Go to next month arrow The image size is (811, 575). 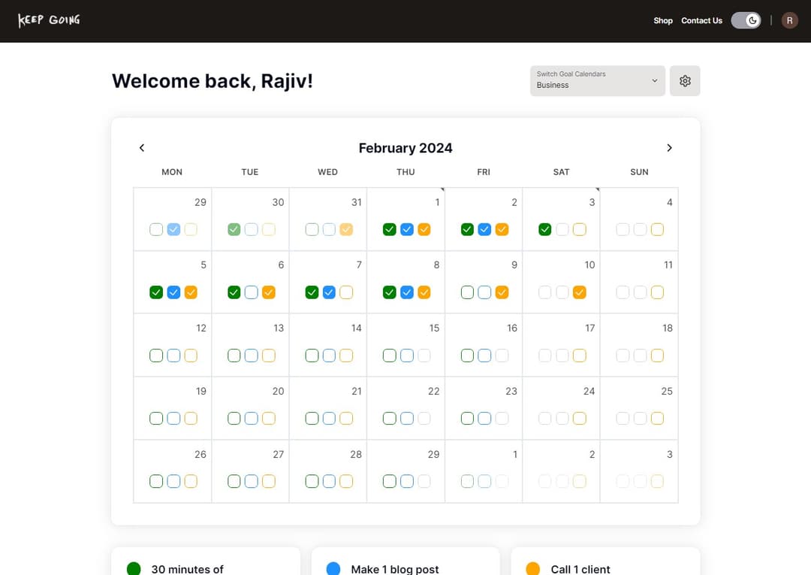[669, 148]
